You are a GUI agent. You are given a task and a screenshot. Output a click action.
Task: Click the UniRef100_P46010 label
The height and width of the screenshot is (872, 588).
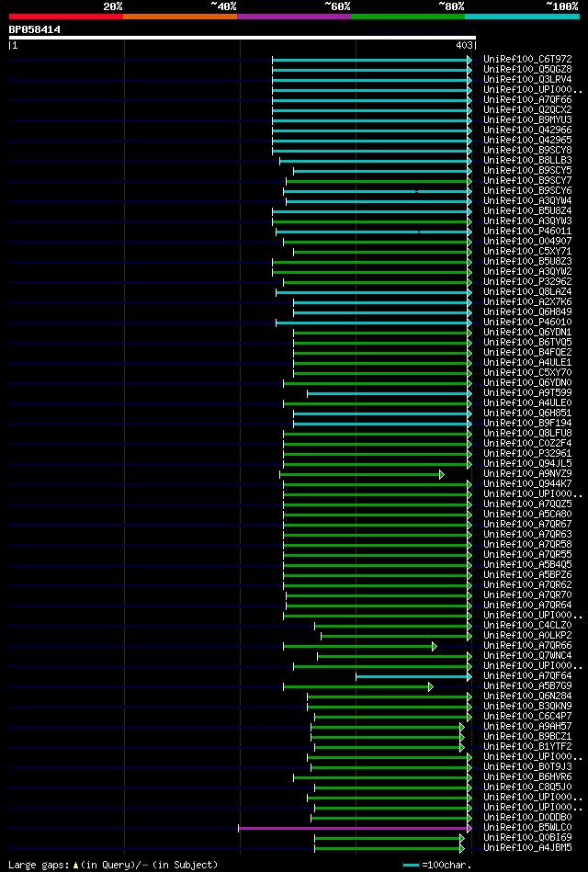[527, 323]
